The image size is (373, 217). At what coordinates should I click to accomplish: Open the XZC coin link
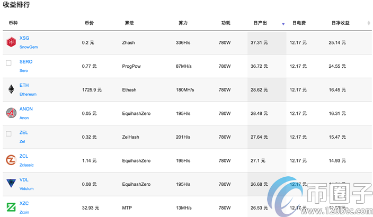24,203
